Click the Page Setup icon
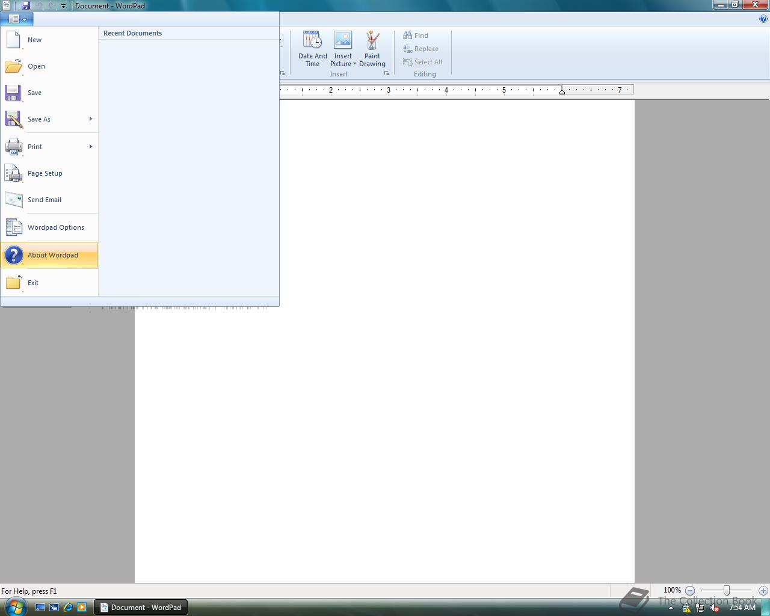This screenshot has height=616, width=770. pyautogui.click(x=13, y=173)
